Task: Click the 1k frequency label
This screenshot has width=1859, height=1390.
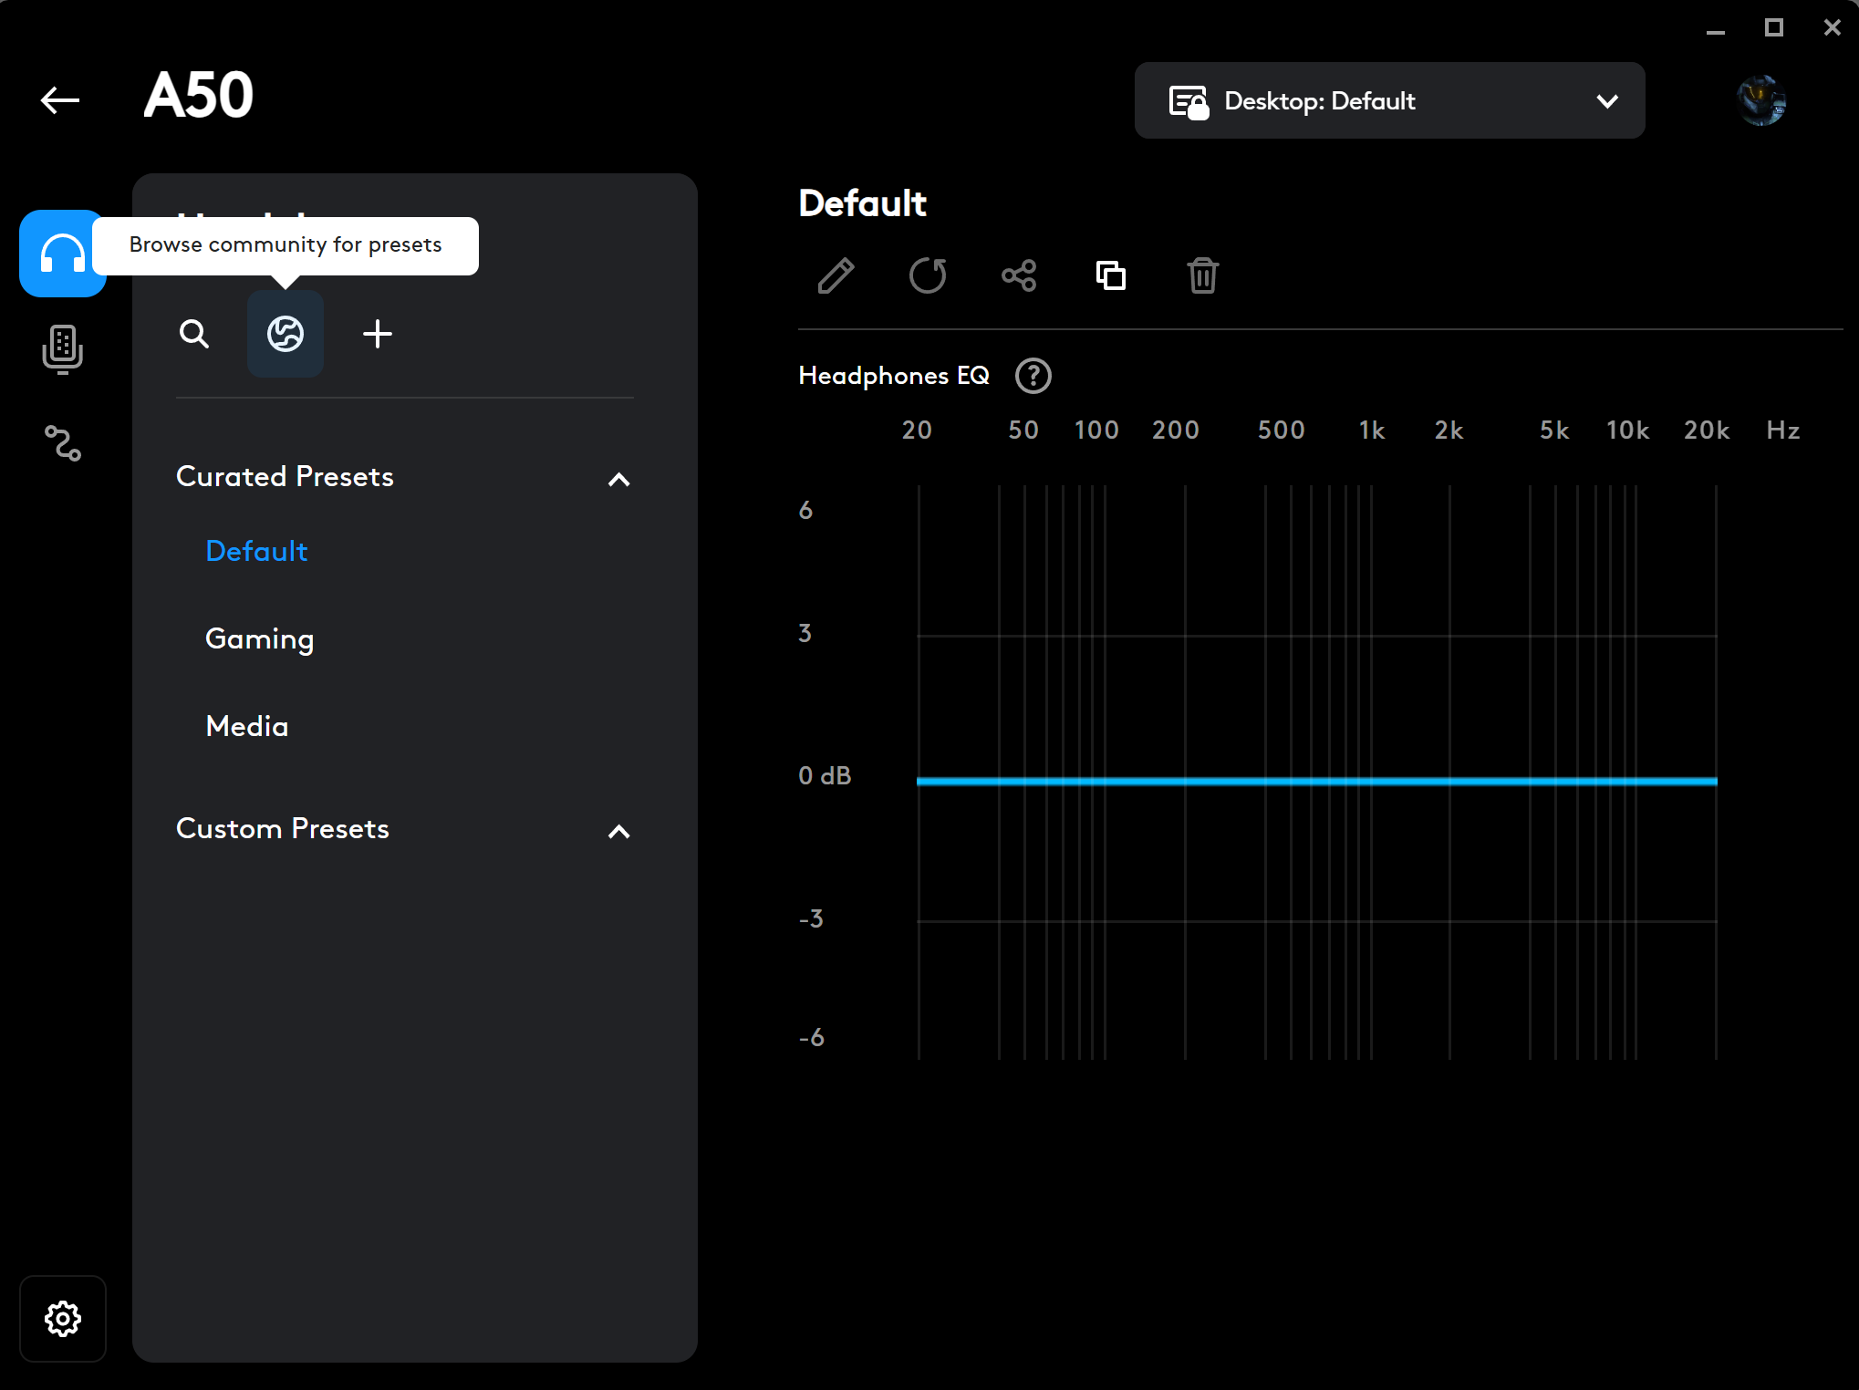Action: [x=1372, y=430]
